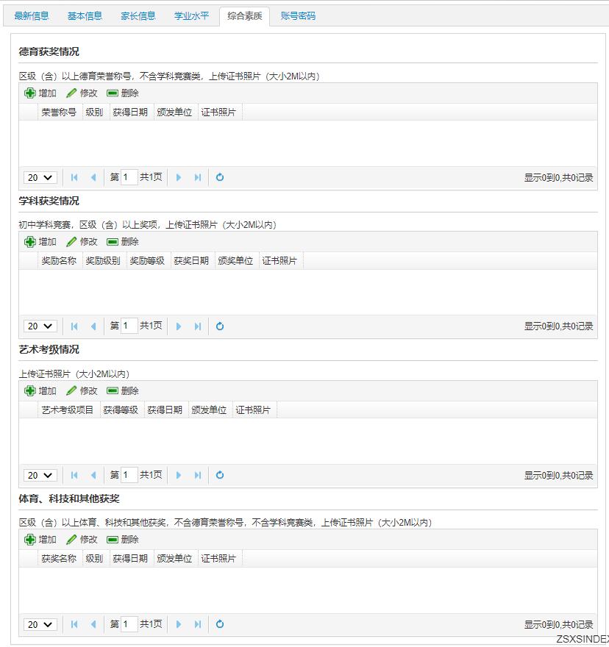The height and width of the screenshot is (647, 609).
Task: Click 删除 under 体育、科技和其他获奖
Action: point(123,539)
